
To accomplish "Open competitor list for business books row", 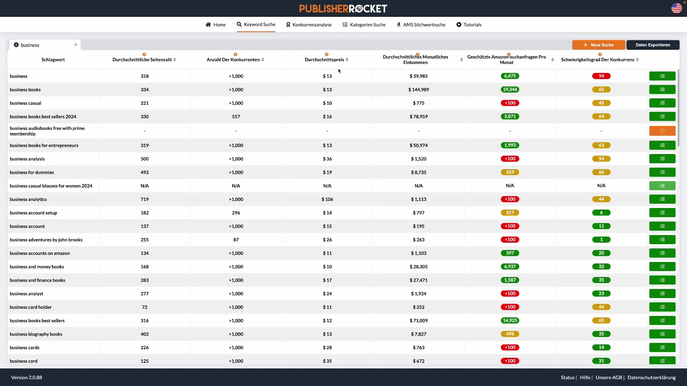I will pyautogui.click(x=662, y=90).
